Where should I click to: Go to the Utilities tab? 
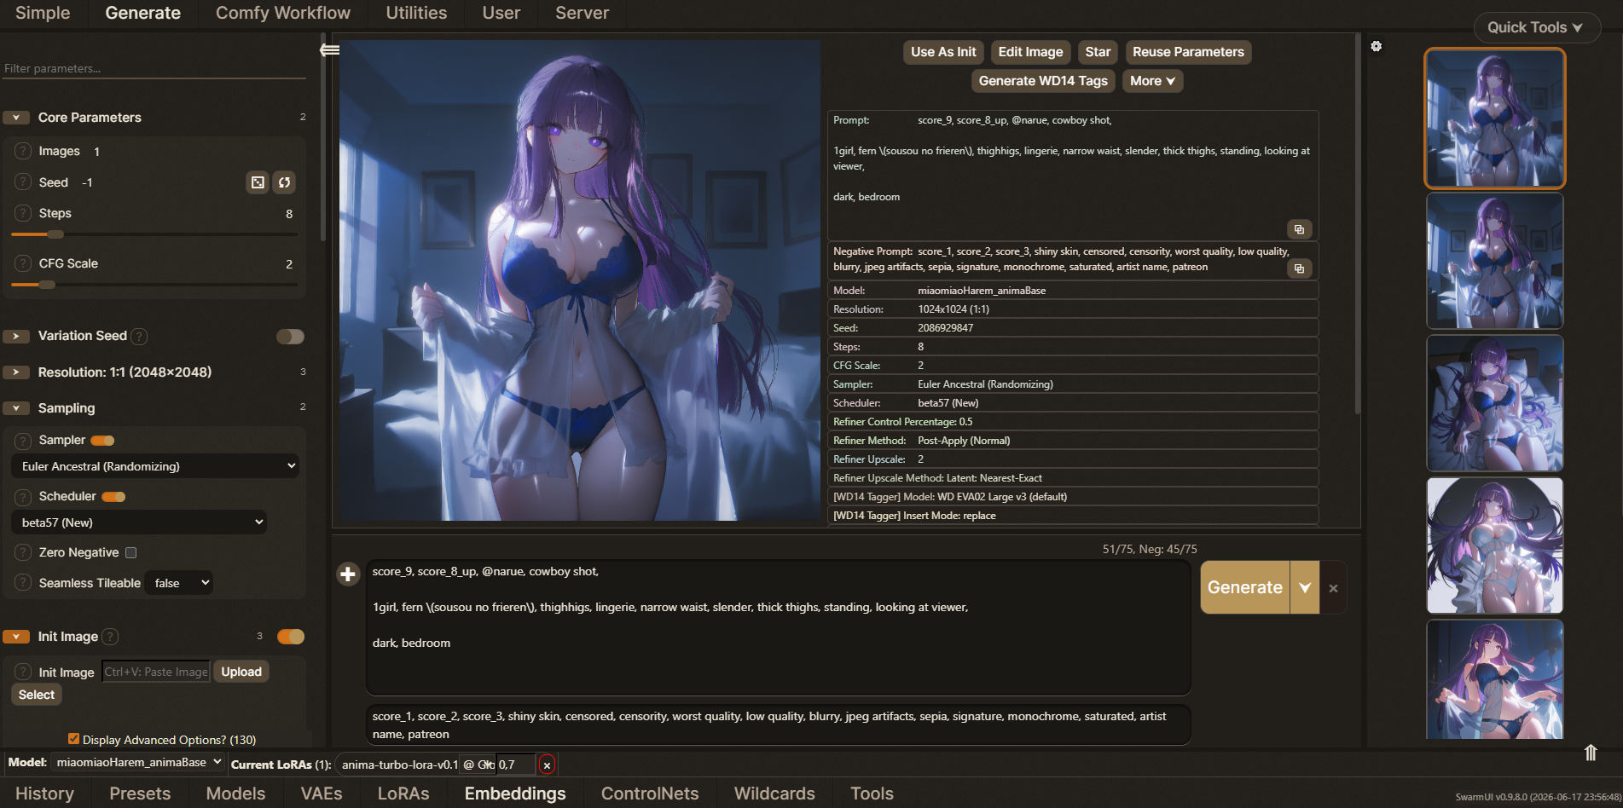pos(416,13)
